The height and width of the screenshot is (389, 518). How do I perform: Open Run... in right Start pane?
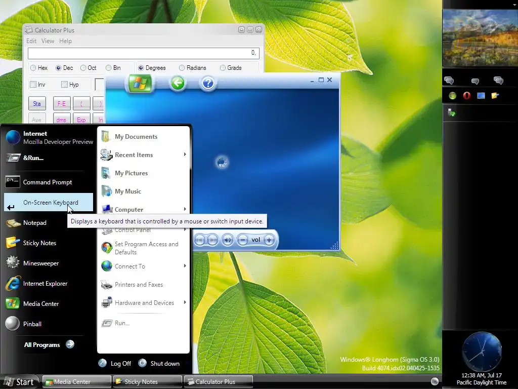pyautogui.click(x=143, y=323)
